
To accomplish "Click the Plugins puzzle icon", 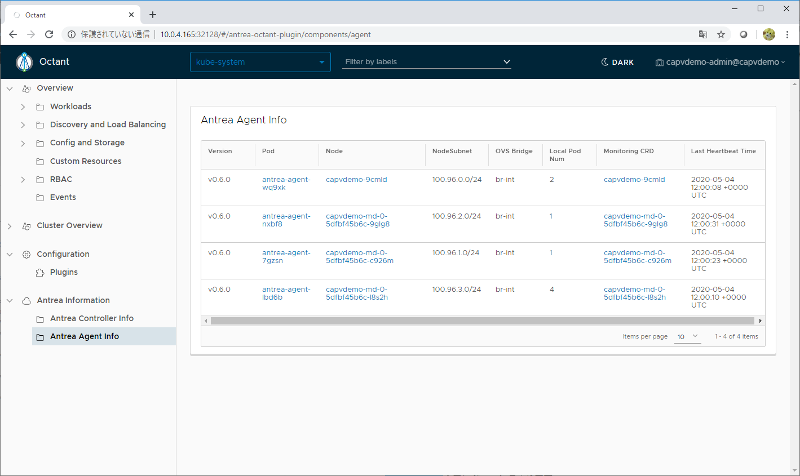I will pos(40,273).
